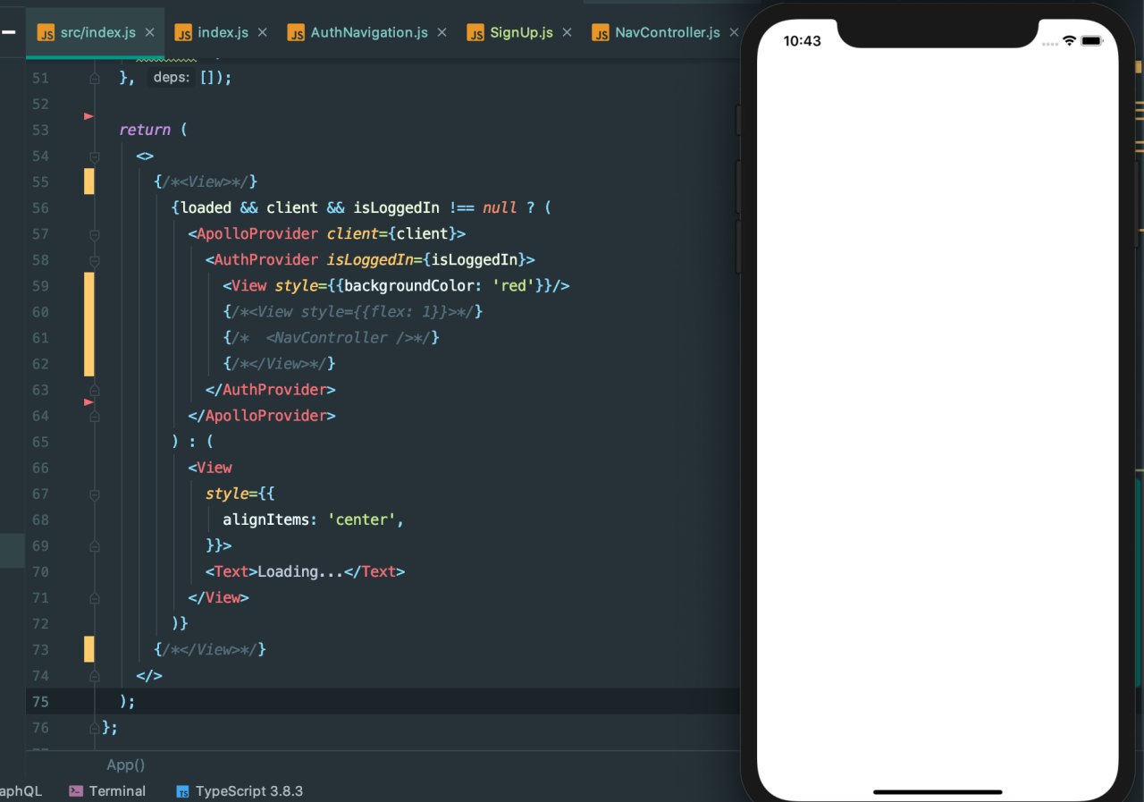The height and width of the screenshot is (802, 1144).
Task: Click the App() breadcrumb
Action: tap(126, 764)
